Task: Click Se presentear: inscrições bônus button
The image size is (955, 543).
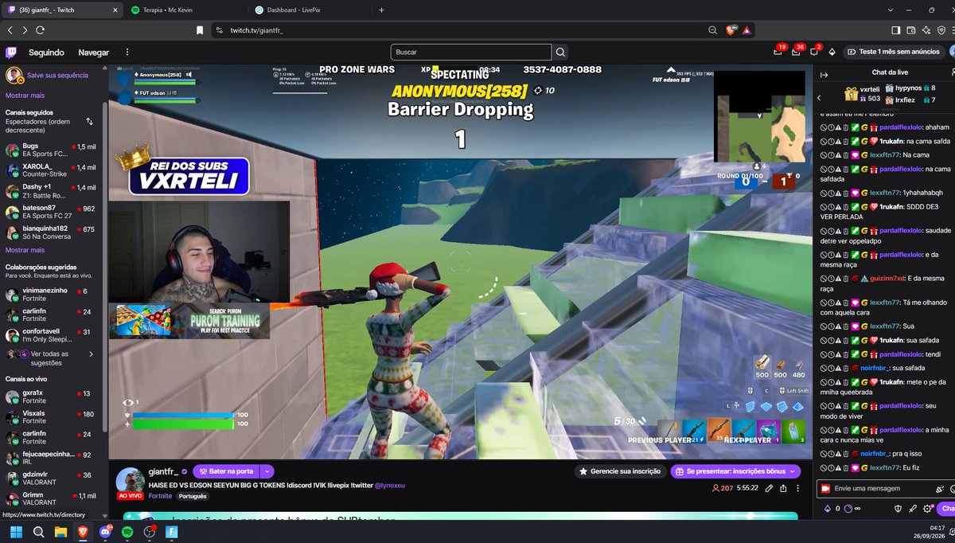Action: [734, 471]
